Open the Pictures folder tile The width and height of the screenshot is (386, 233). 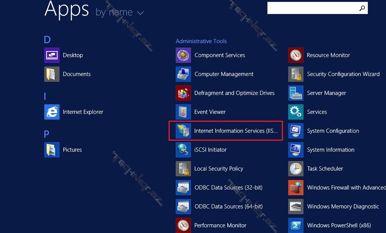point(52,150)
